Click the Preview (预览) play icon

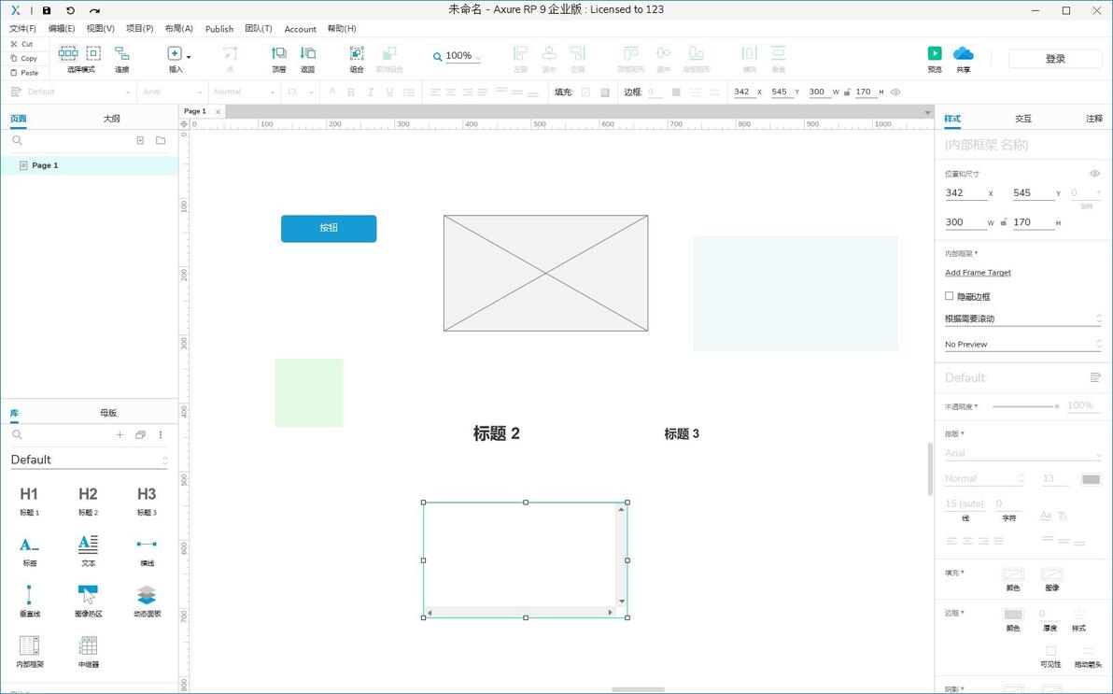click(935, 53)
